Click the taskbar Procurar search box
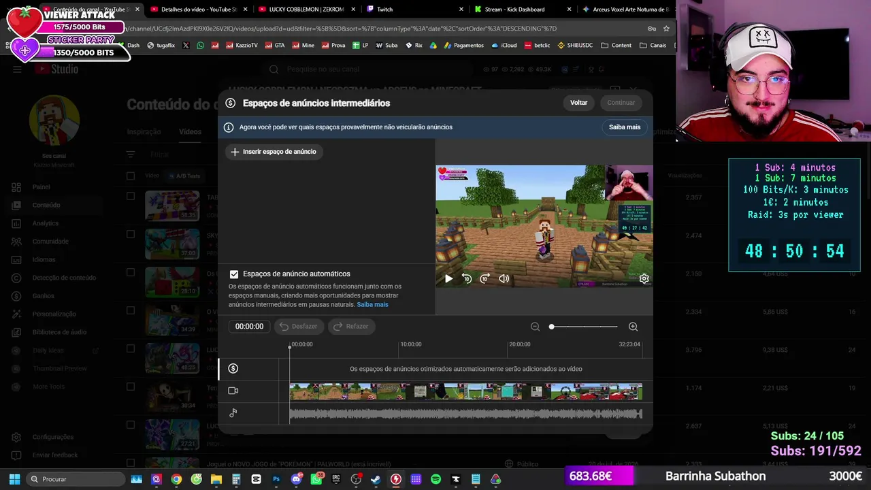Viewport: 871px width, 490px height. pyautogui.click(x=75, y=479)
